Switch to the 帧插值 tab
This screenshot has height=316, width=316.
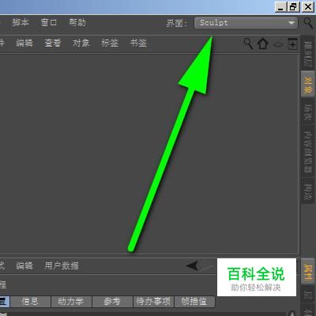(194, 302)
